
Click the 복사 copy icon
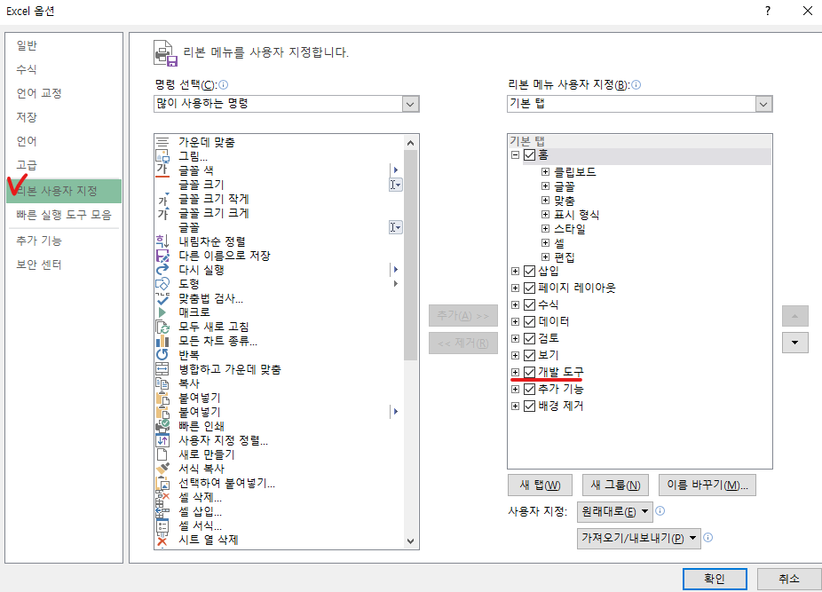(x=162, y=383)
